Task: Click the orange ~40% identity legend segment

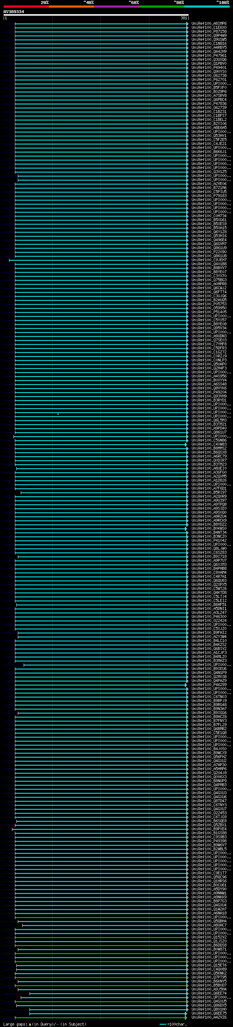Action: point(71,7)
